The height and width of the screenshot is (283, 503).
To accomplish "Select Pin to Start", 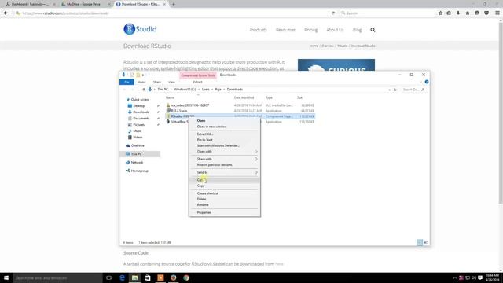I will pos(224,140).
